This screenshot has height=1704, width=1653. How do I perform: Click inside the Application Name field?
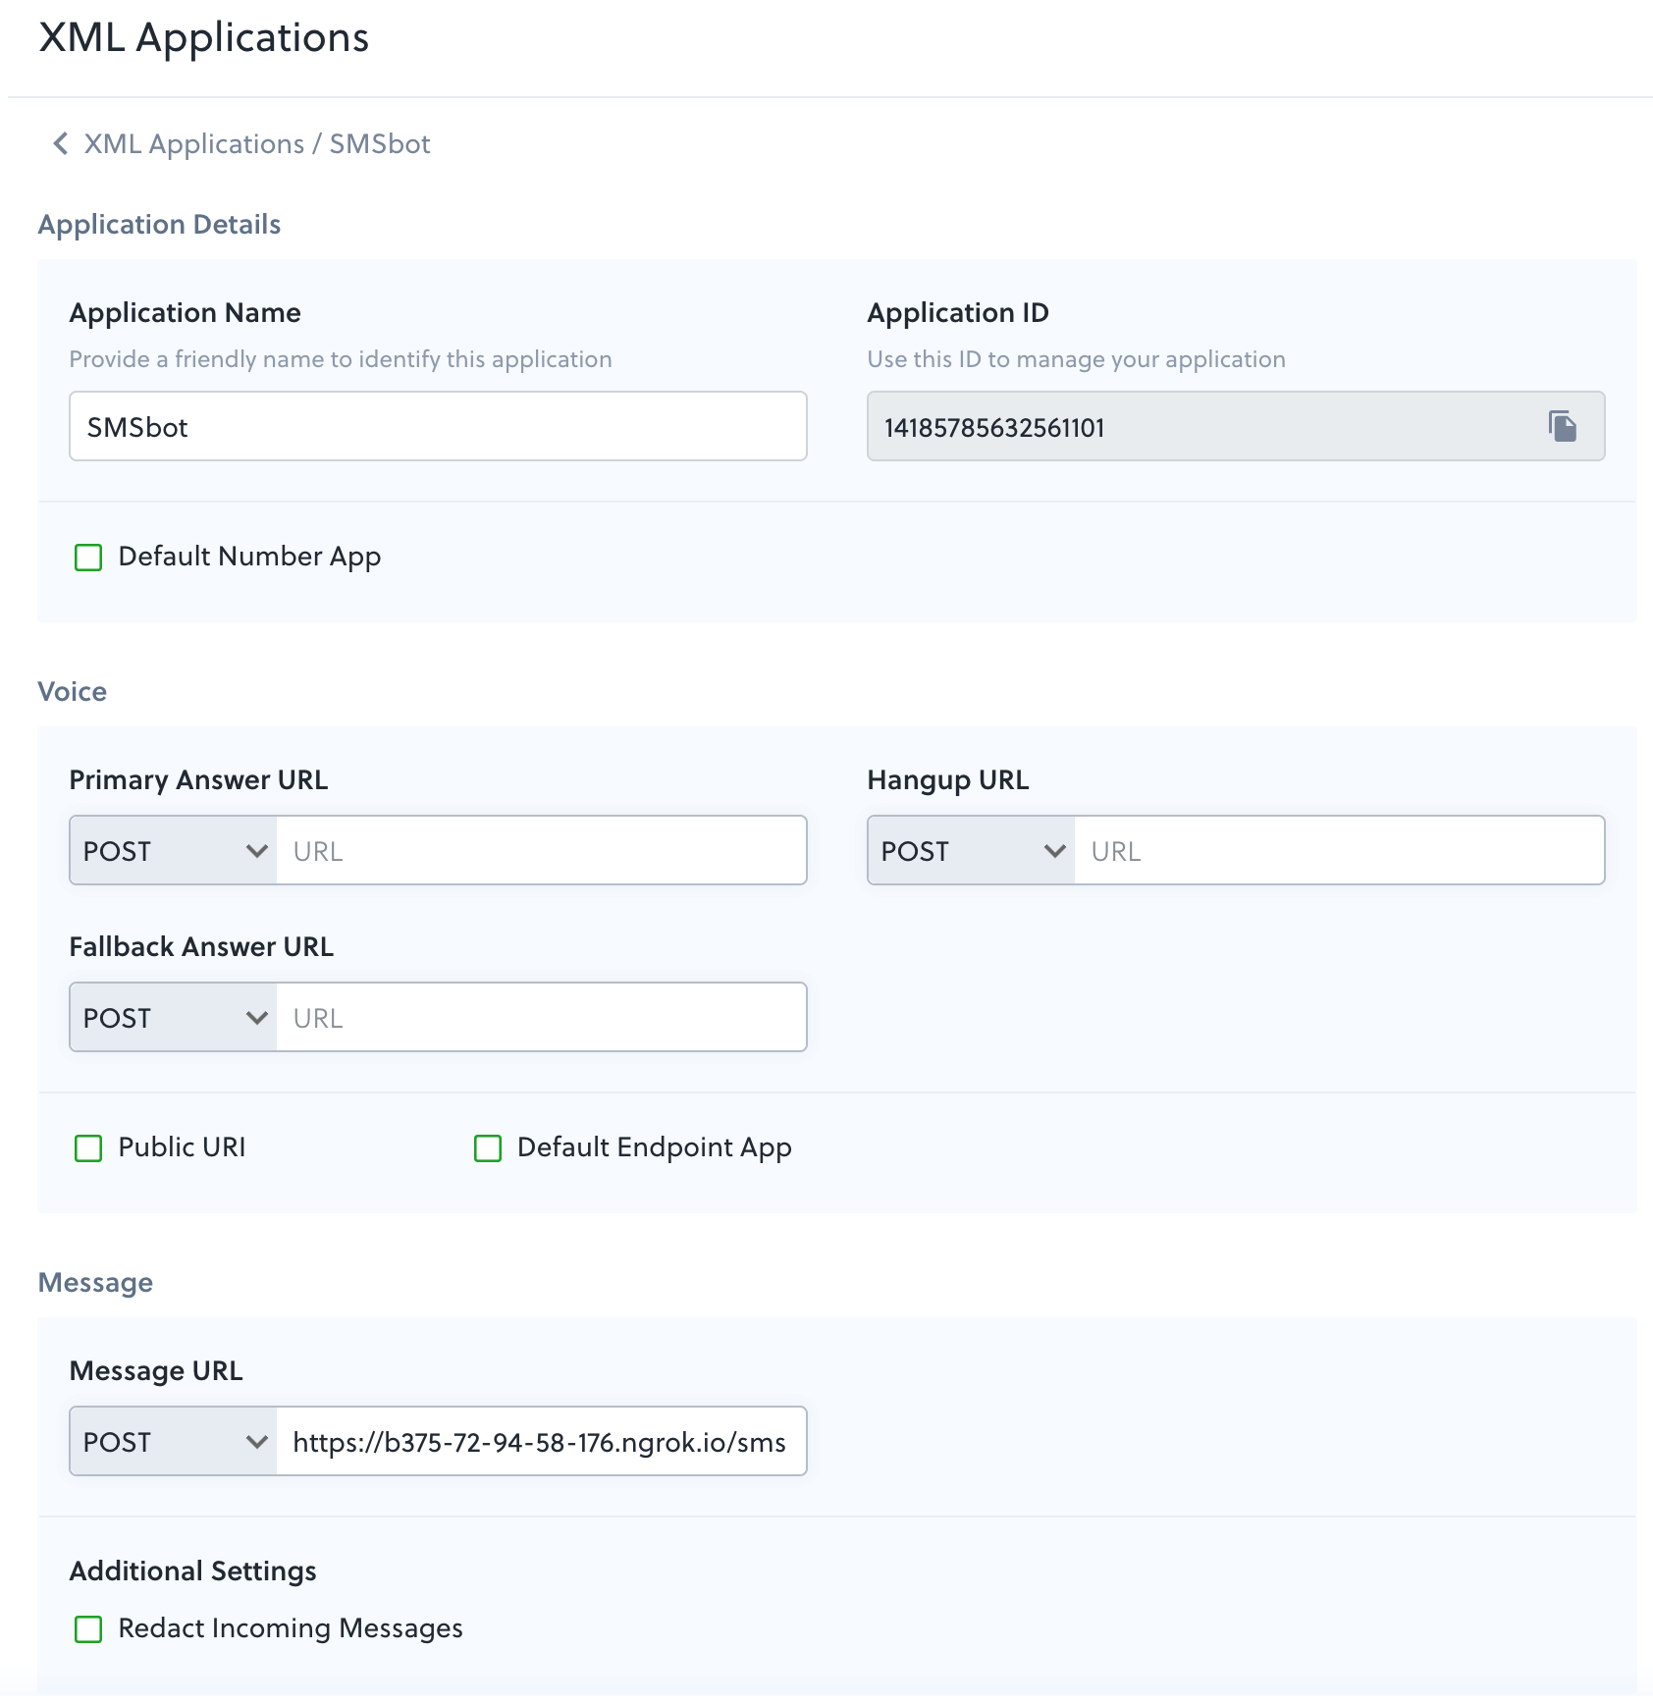click(437, 426)
